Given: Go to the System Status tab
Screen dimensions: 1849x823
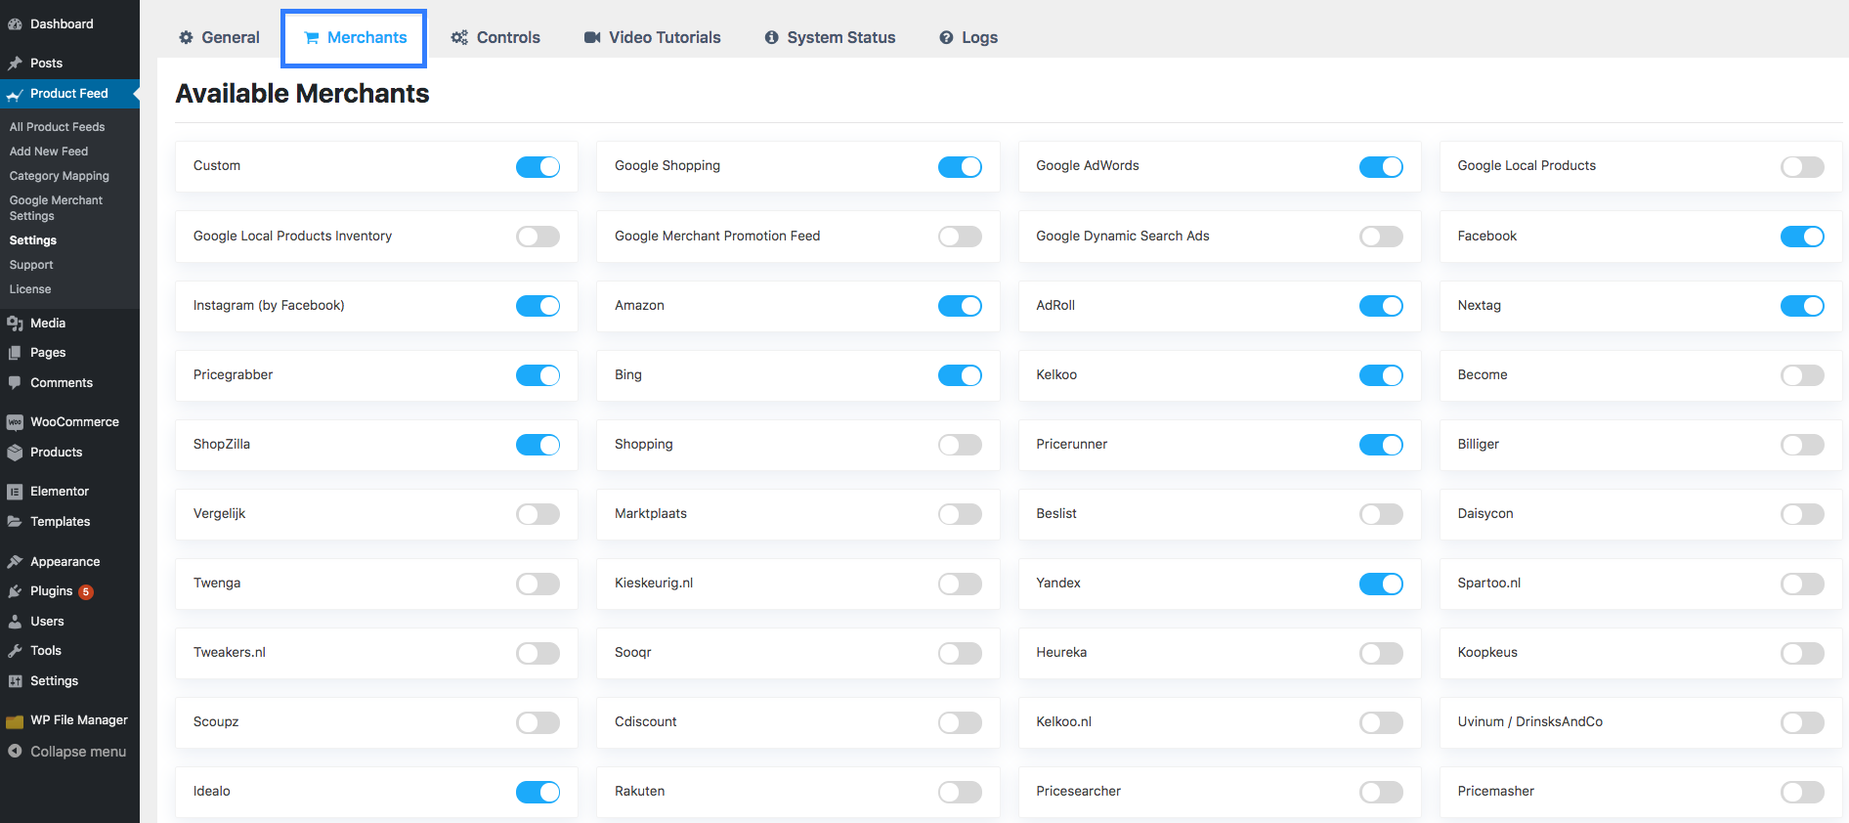Looking at the screenshot, I should (x=830, y=37).
